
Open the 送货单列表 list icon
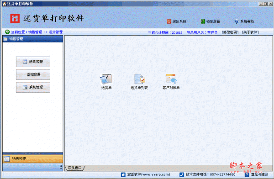(x=139, y=79)
